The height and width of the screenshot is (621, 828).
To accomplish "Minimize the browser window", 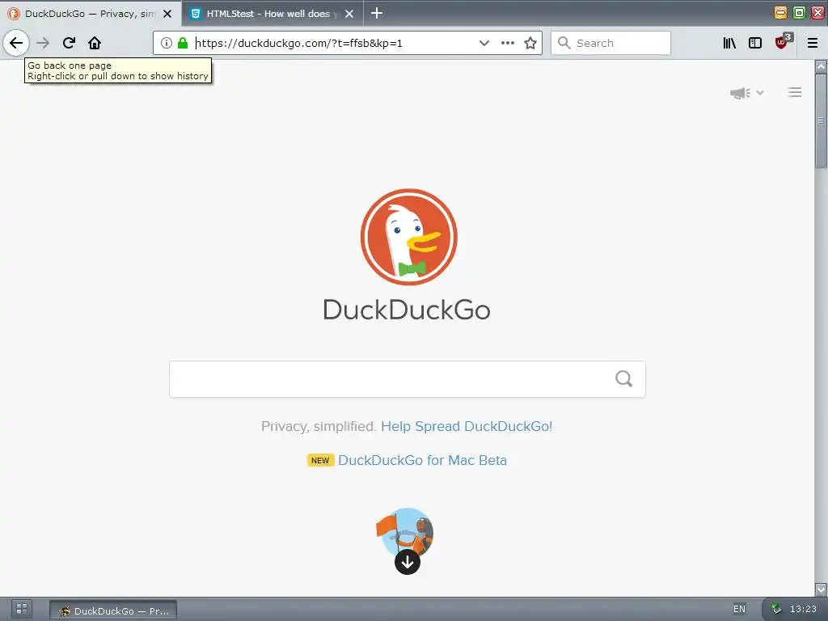I will pos(780,13).
